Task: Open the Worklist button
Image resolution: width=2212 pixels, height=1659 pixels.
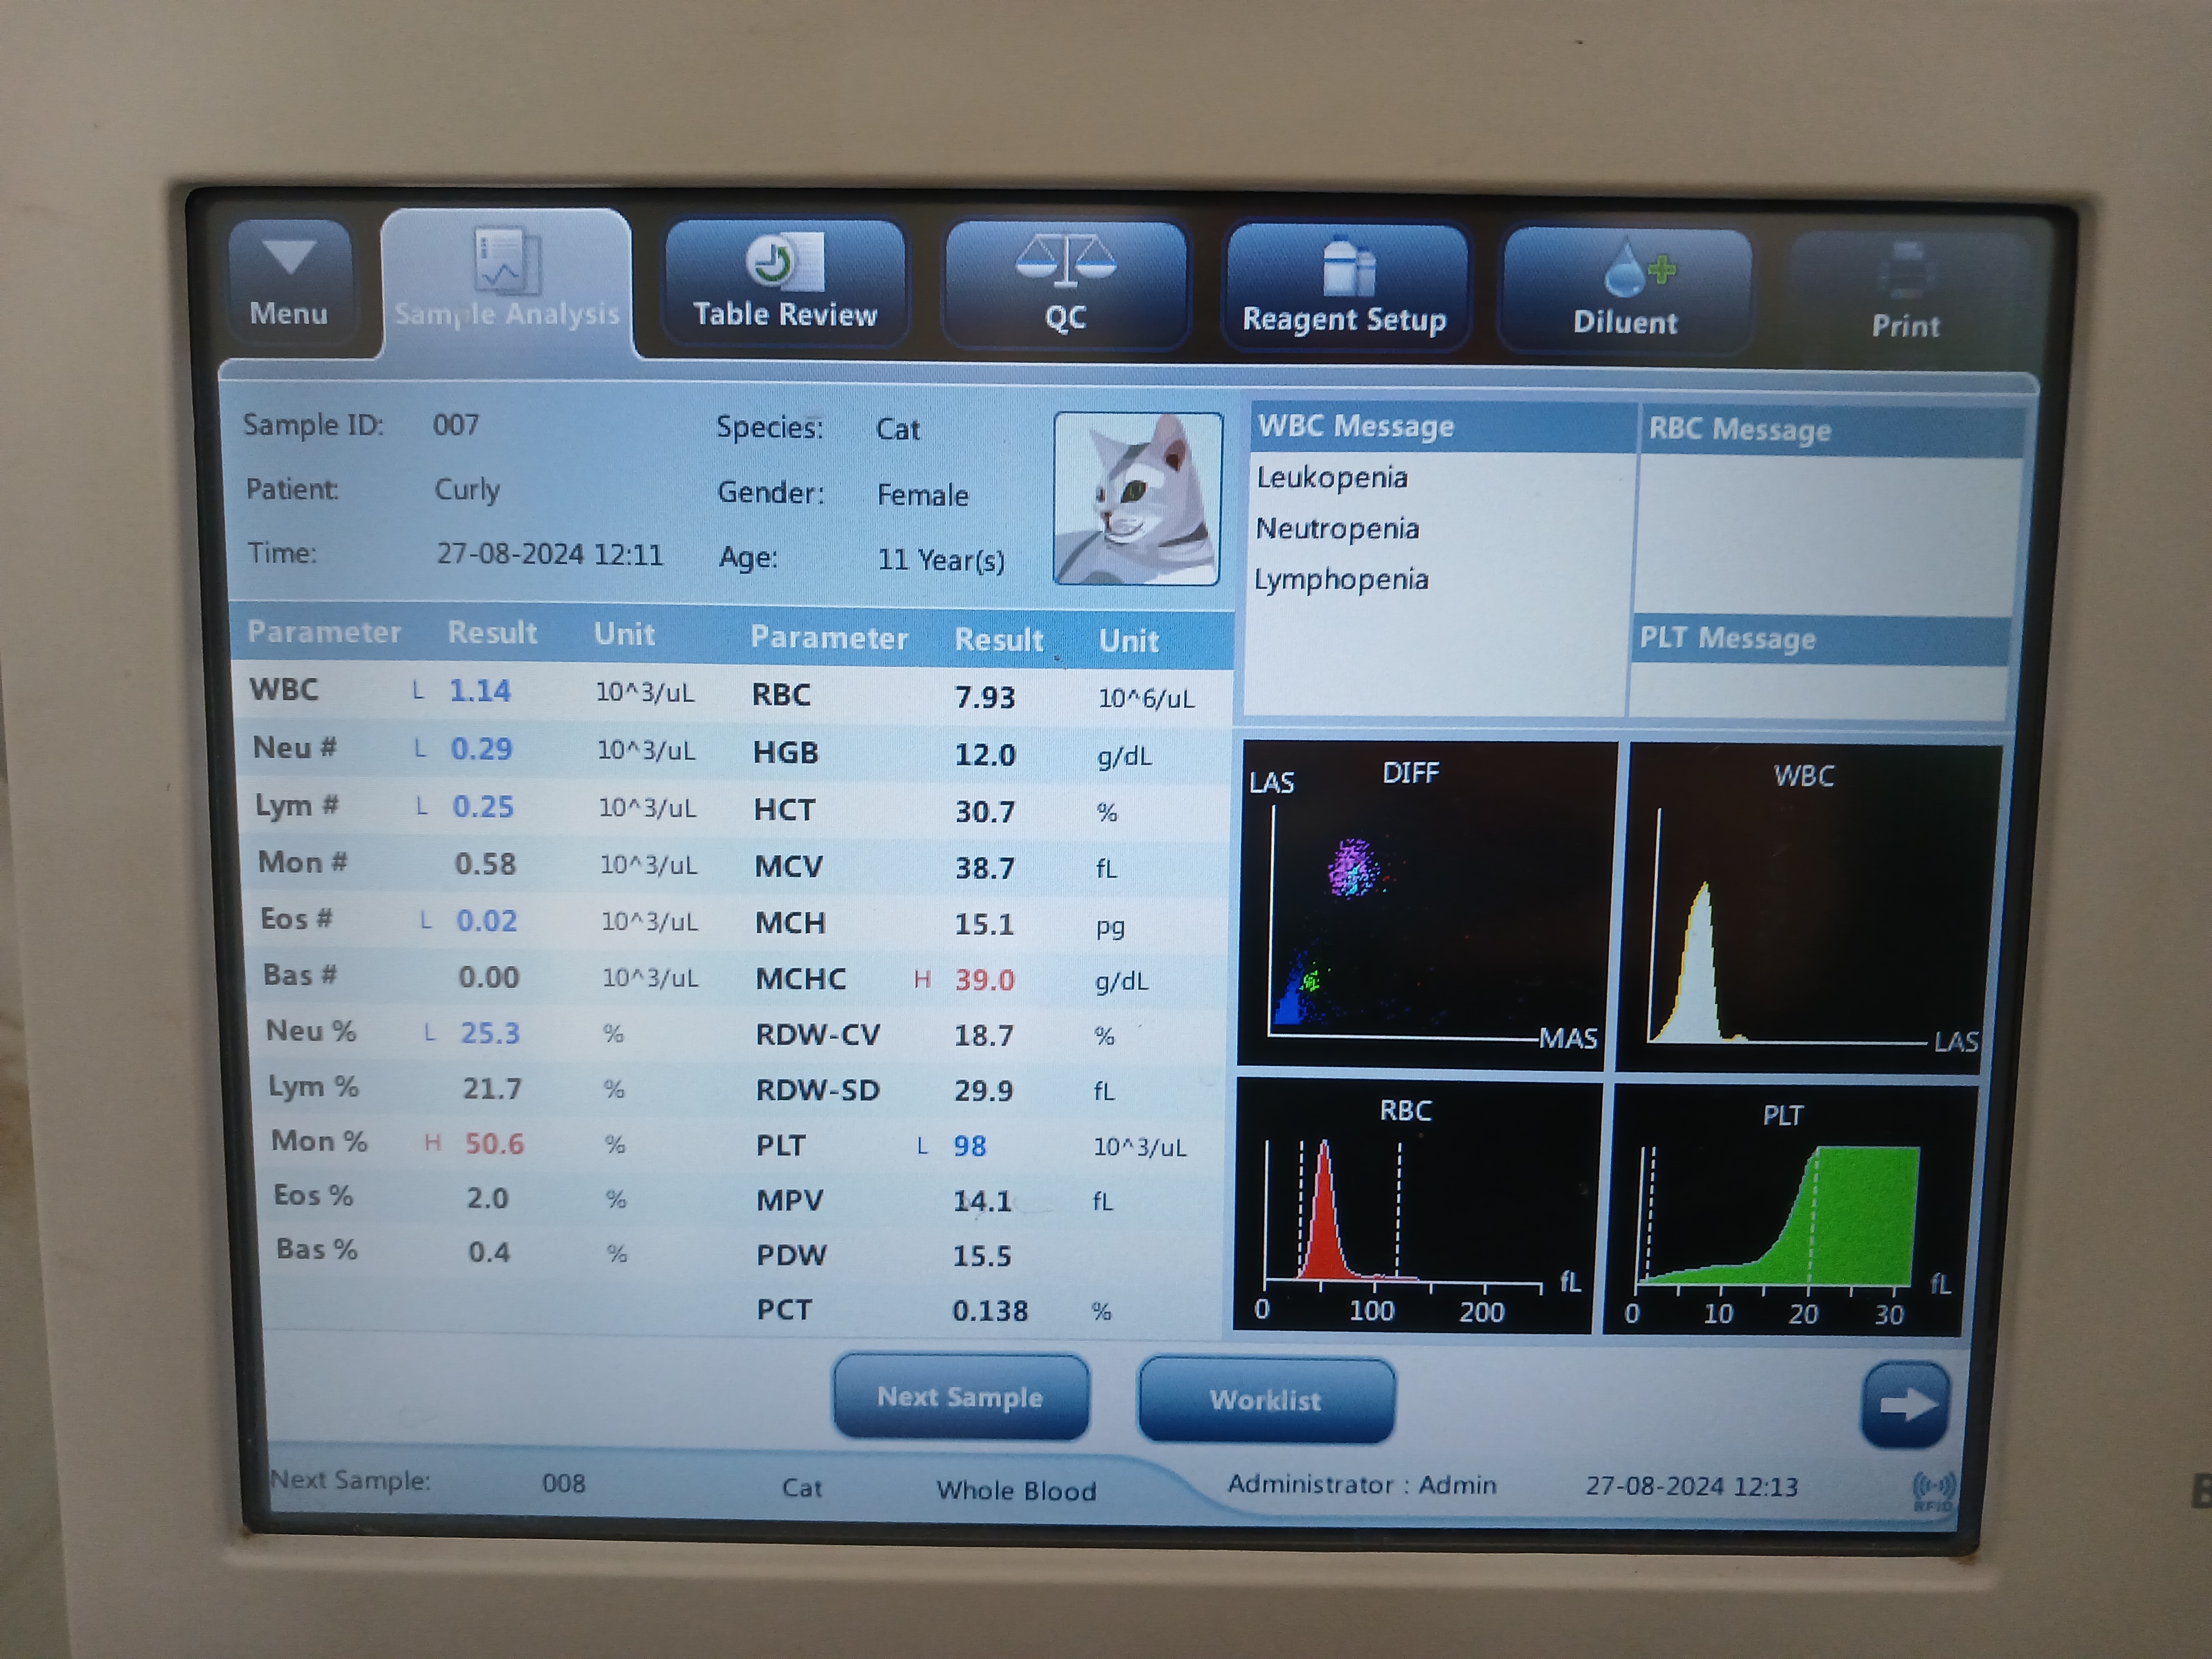Action: (x=1265, y=1400)
